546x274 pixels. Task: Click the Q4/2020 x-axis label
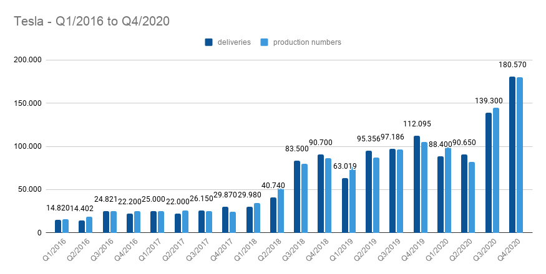(509, 249)
